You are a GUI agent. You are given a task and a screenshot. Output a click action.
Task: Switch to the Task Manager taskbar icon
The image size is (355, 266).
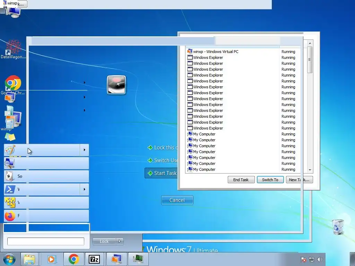coord(138,259)
